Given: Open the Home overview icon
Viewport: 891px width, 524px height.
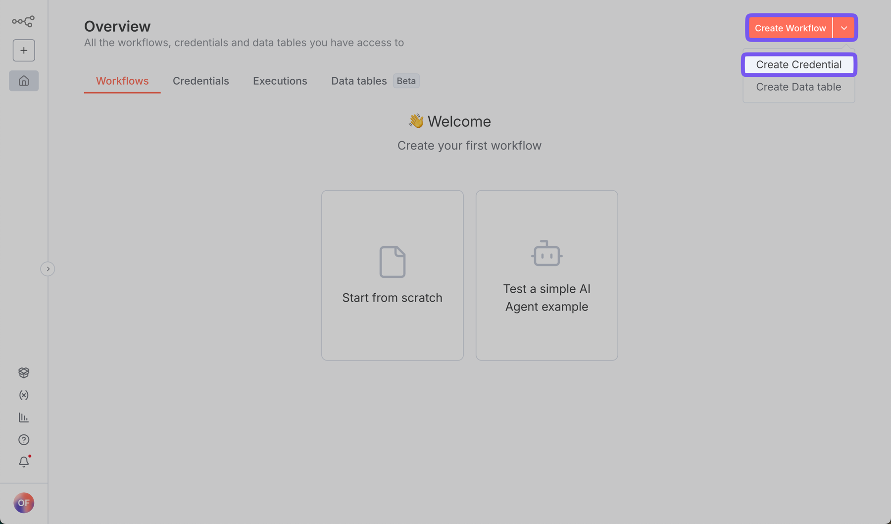Looking at the screenshot, I should point(24,81).
